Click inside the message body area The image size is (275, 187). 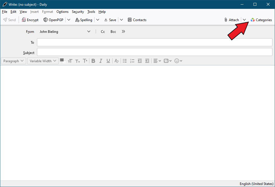pos(137,123)
